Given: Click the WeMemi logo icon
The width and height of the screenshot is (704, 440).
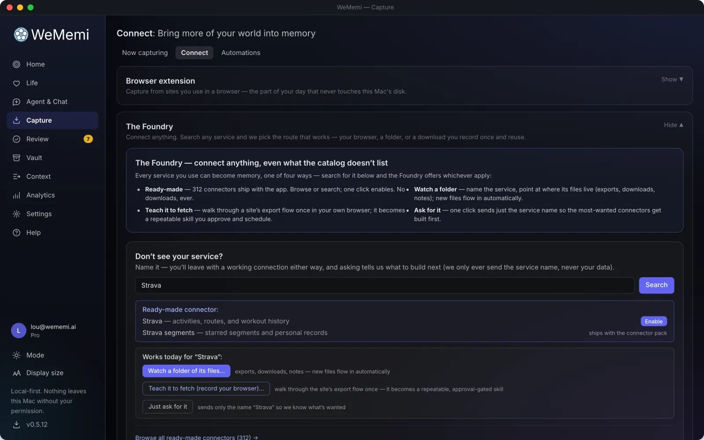Looking at the screenshot, I should coord(21,34).
